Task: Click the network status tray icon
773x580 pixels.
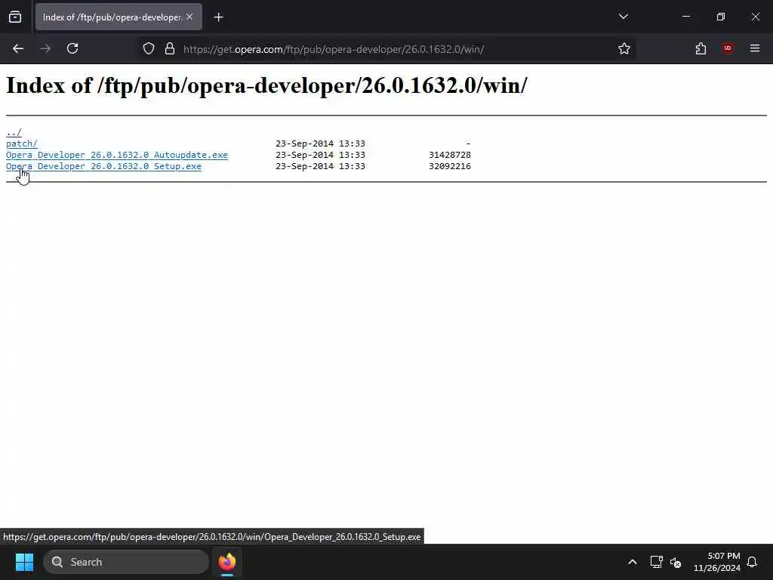Action: click(x=656, y=562)
